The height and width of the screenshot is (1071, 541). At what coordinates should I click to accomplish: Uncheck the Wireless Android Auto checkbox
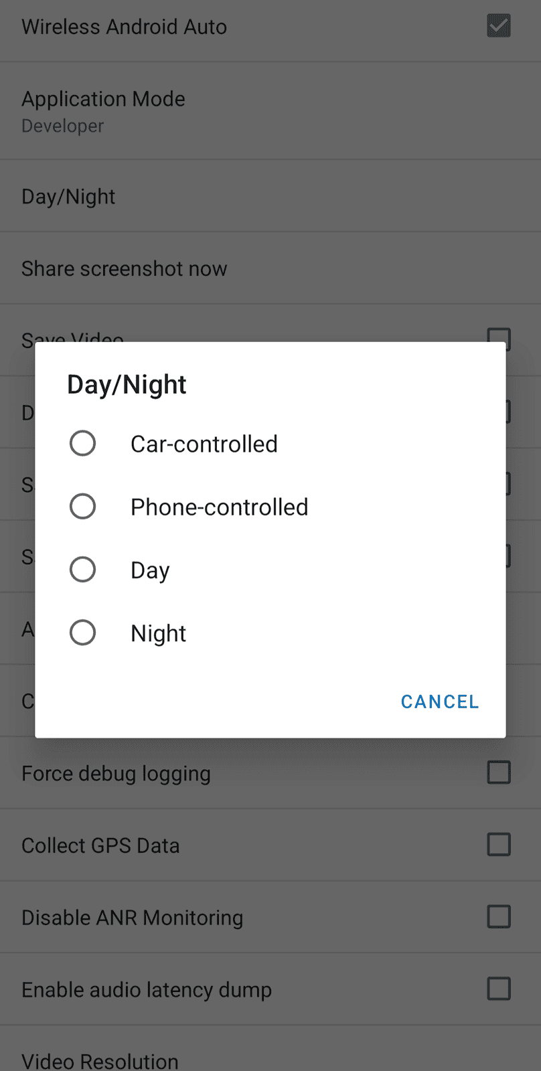point(498,26)
